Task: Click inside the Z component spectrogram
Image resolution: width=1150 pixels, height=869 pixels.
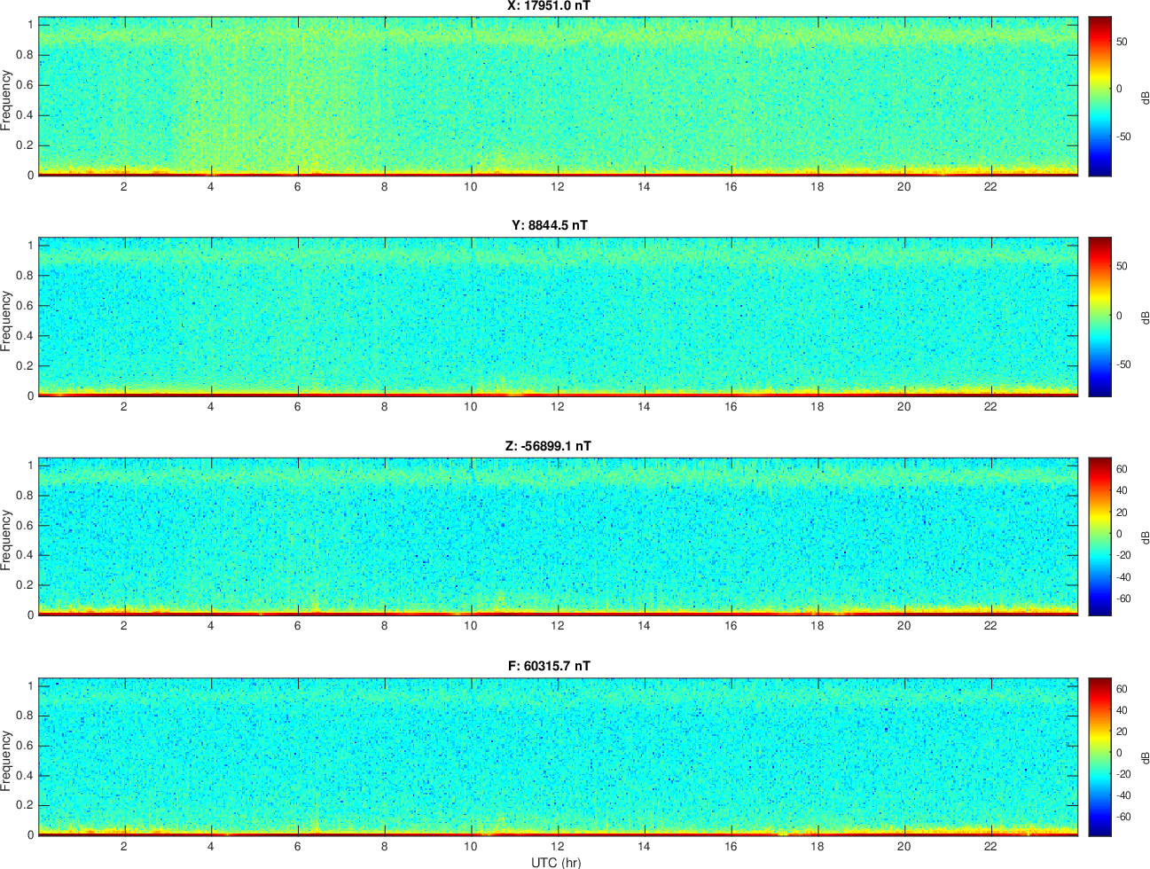Action: (x=559, y=536)
